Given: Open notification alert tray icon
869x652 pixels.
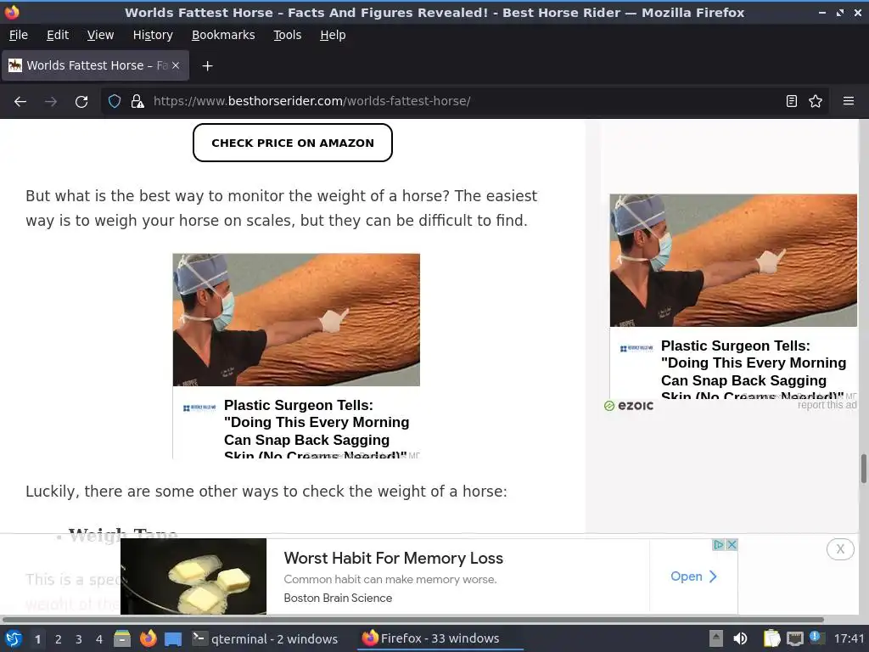Looking at the screenshot, I should click(815, 637).
